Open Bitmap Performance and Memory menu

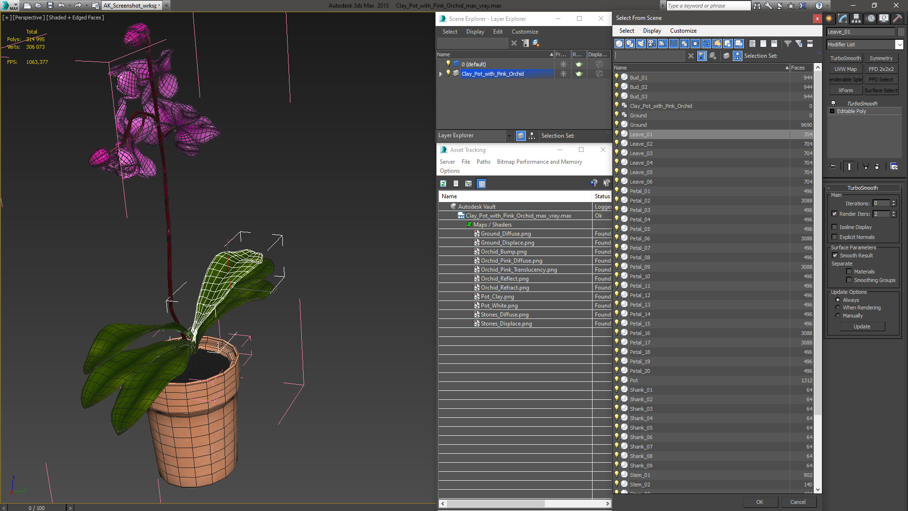(539, 162)
